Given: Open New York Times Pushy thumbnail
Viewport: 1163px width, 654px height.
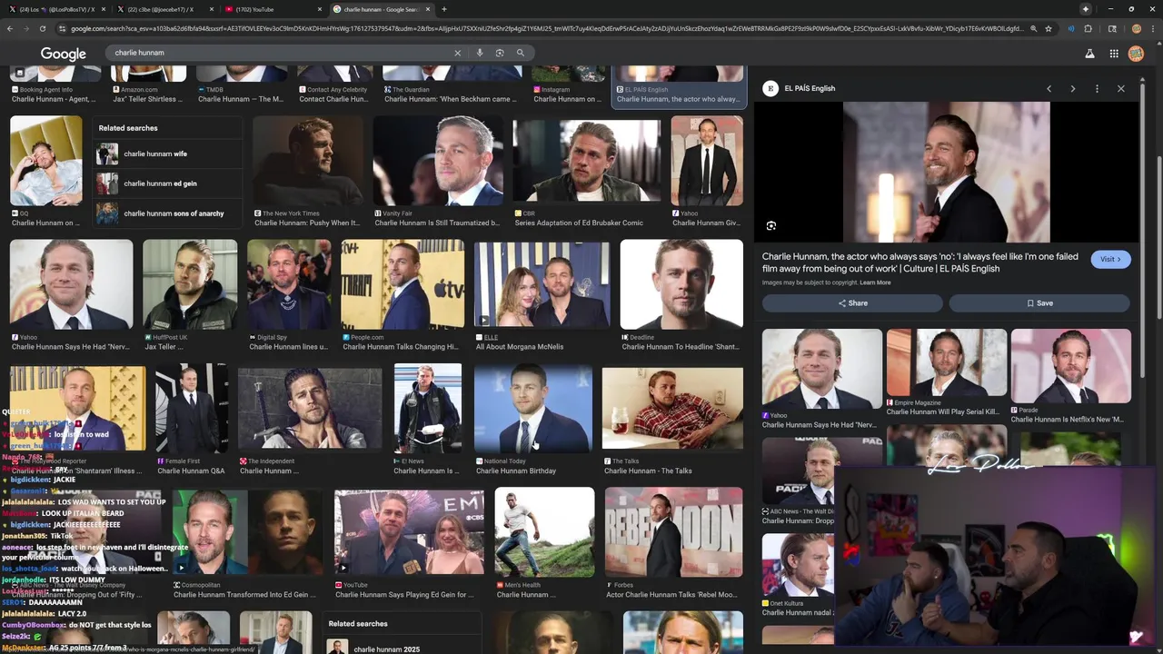Looking at the screenshot, I should click(x=307, y=161).
